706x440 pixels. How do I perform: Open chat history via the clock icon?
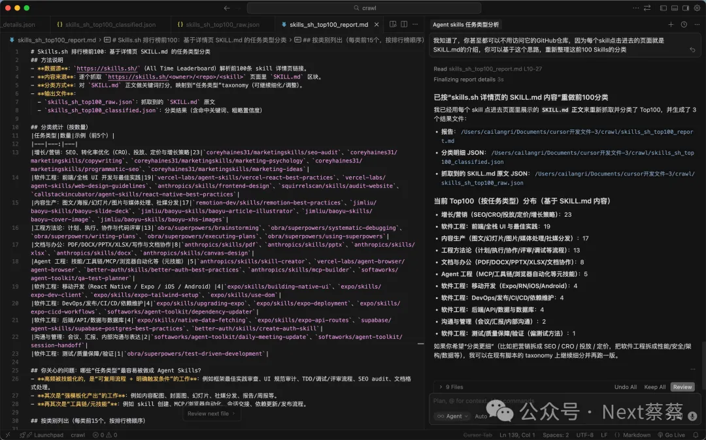(684, 24)
